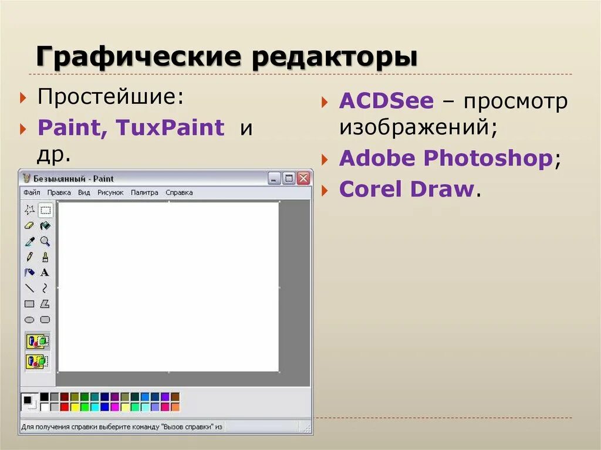The height and width of the screenshot is (450, 601).
Task: Pick the magenta palette swatch
Action: pyautogui.click(x=114, y=407)
